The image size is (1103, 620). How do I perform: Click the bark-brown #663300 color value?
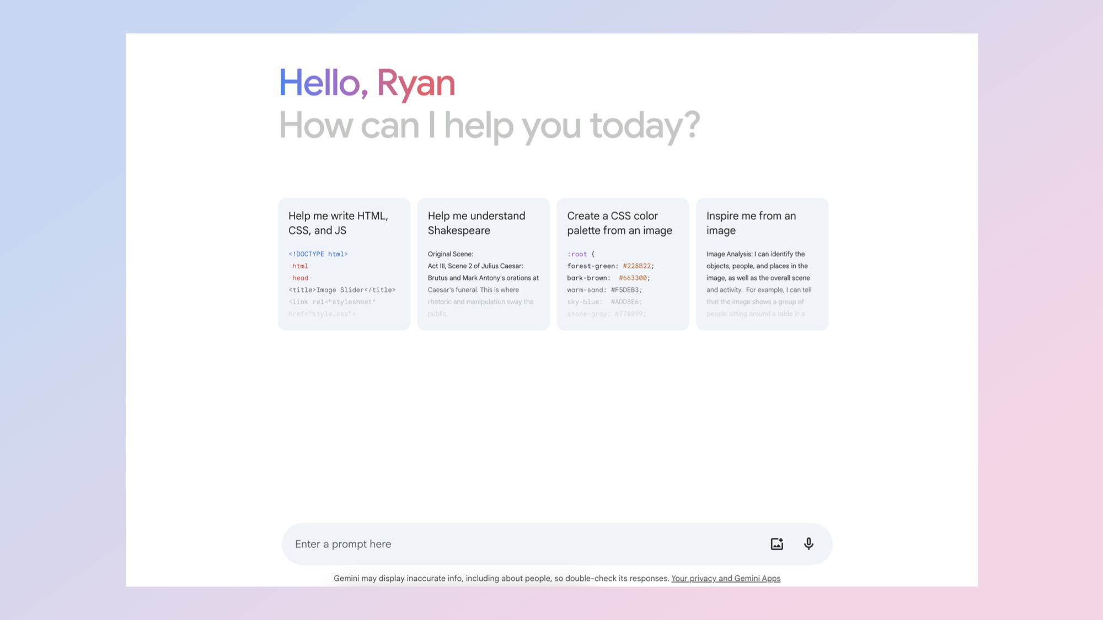pos(633,278)
